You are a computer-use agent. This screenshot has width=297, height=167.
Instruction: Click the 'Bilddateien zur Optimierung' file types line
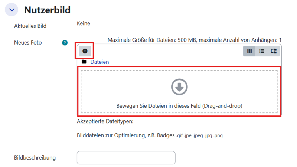coord(149,135)
